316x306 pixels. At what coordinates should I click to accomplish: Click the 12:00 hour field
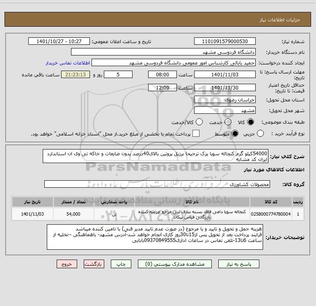(163, 88)
